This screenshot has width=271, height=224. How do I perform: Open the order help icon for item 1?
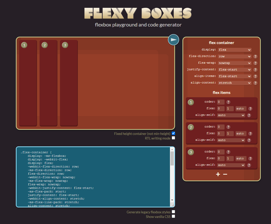click(x=228, y=102)
